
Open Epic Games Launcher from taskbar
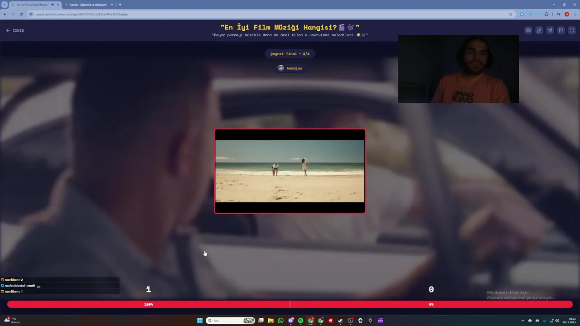[370, 321]
